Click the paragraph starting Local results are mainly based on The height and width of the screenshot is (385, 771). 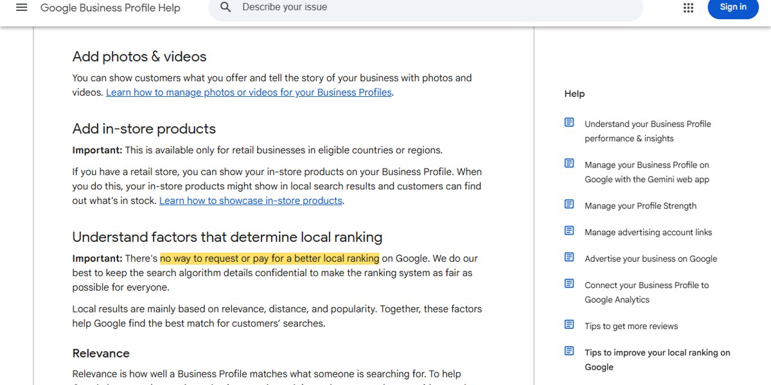[277, 316]
